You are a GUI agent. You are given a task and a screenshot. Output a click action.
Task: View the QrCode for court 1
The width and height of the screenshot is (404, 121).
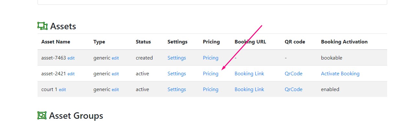pyautogui.click(x=294, y=89)
